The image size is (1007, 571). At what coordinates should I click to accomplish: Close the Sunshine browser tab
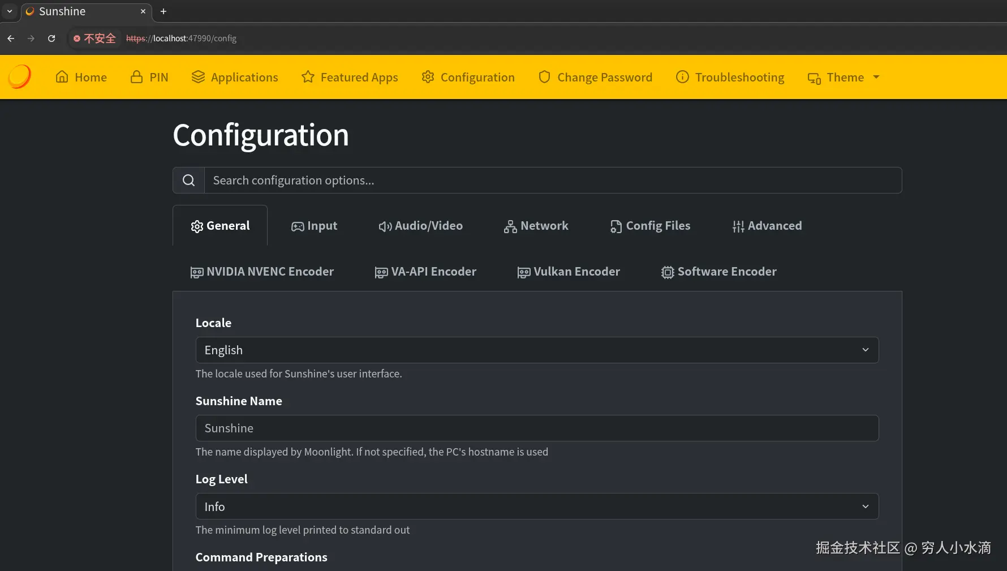[143, 11]
